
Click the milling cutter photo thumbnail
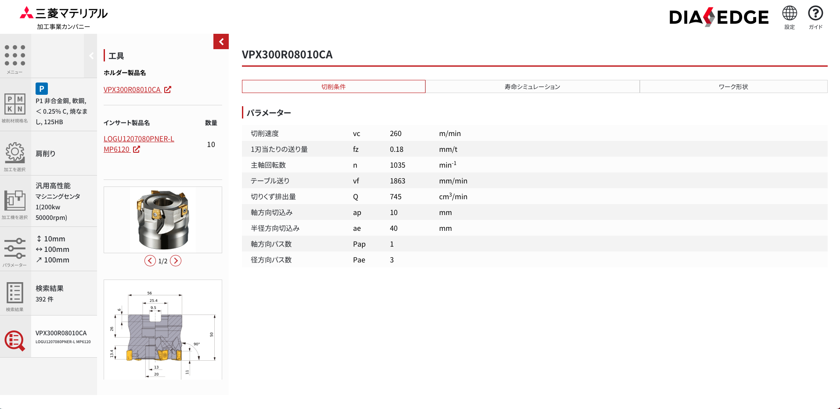(x=163, y=220)
